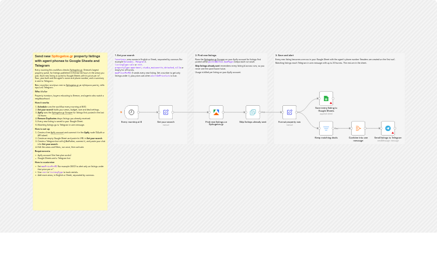Select the '3. Save and alert' note heading

285,56
